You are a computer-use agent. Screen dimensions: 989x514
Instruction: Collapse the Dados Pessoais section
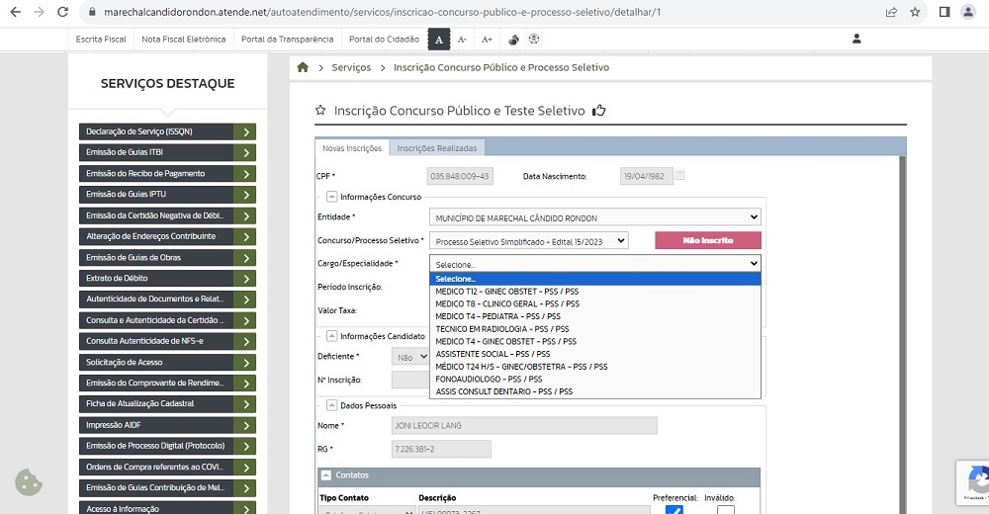(331, 405)
